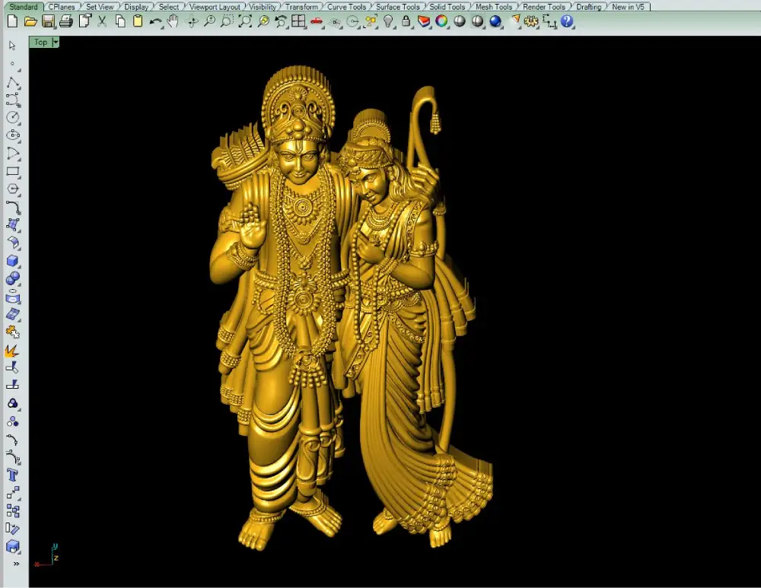Activate the Rotate View tool
761x588 pixels.
[192, 21]
